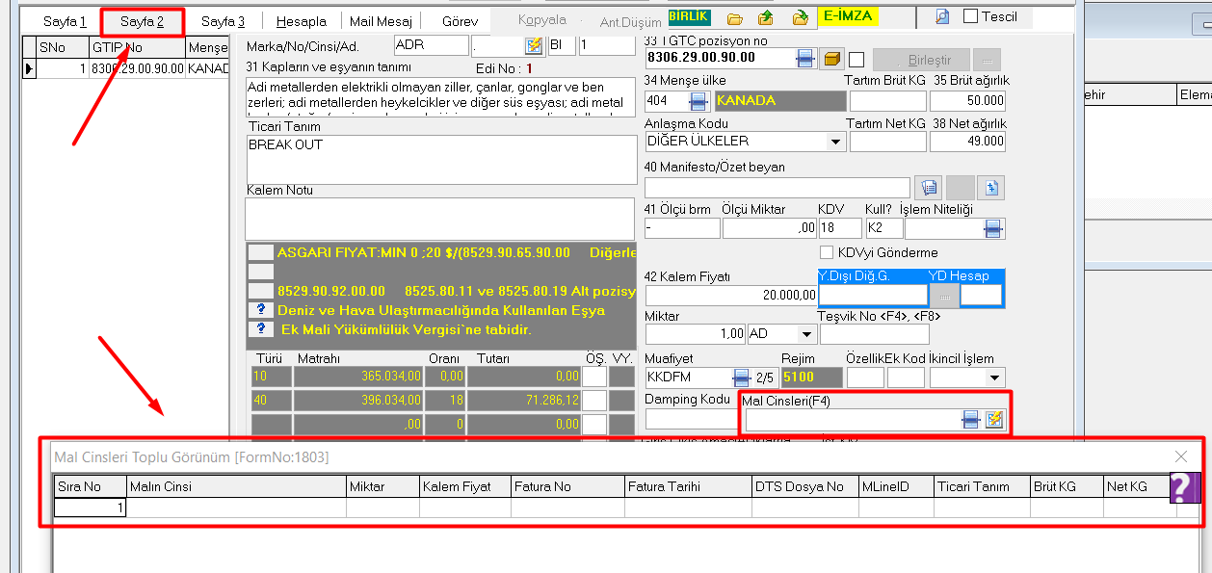The height and width of the screenshot is (573, 1212).
Task: Click the 38 Net ağırlık field
Action: tap(968, 142)
